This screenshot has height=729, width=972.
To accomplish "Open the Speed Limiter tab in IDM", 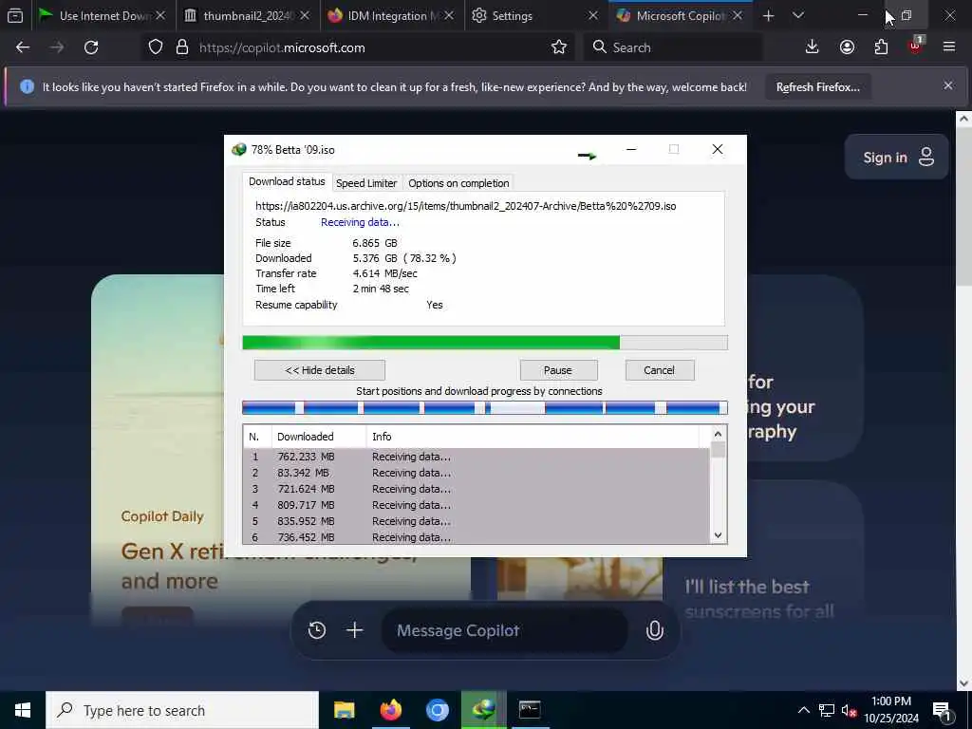I will pyautogui.click(x=366, y=183).
